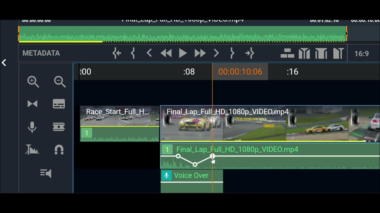Image resolution: width=380 pixels, height=213 pixels.
Task: Open the transitions bowtie icon
Action: coord(32,104)
